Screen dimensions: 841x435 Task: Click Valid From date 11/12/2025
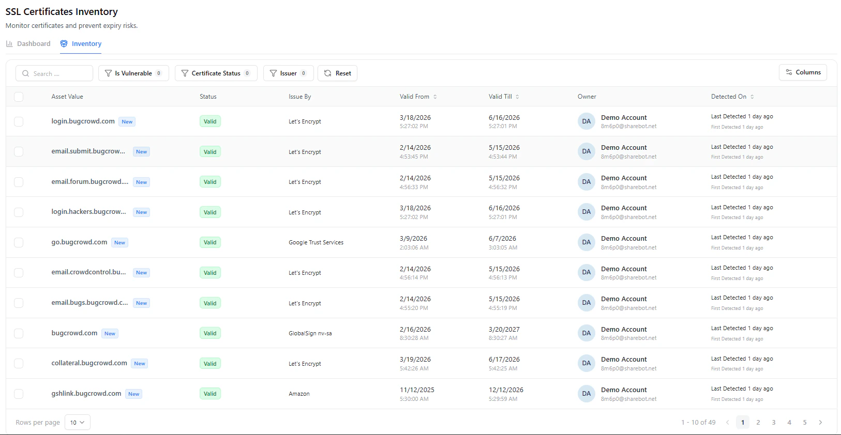point(417,390)
